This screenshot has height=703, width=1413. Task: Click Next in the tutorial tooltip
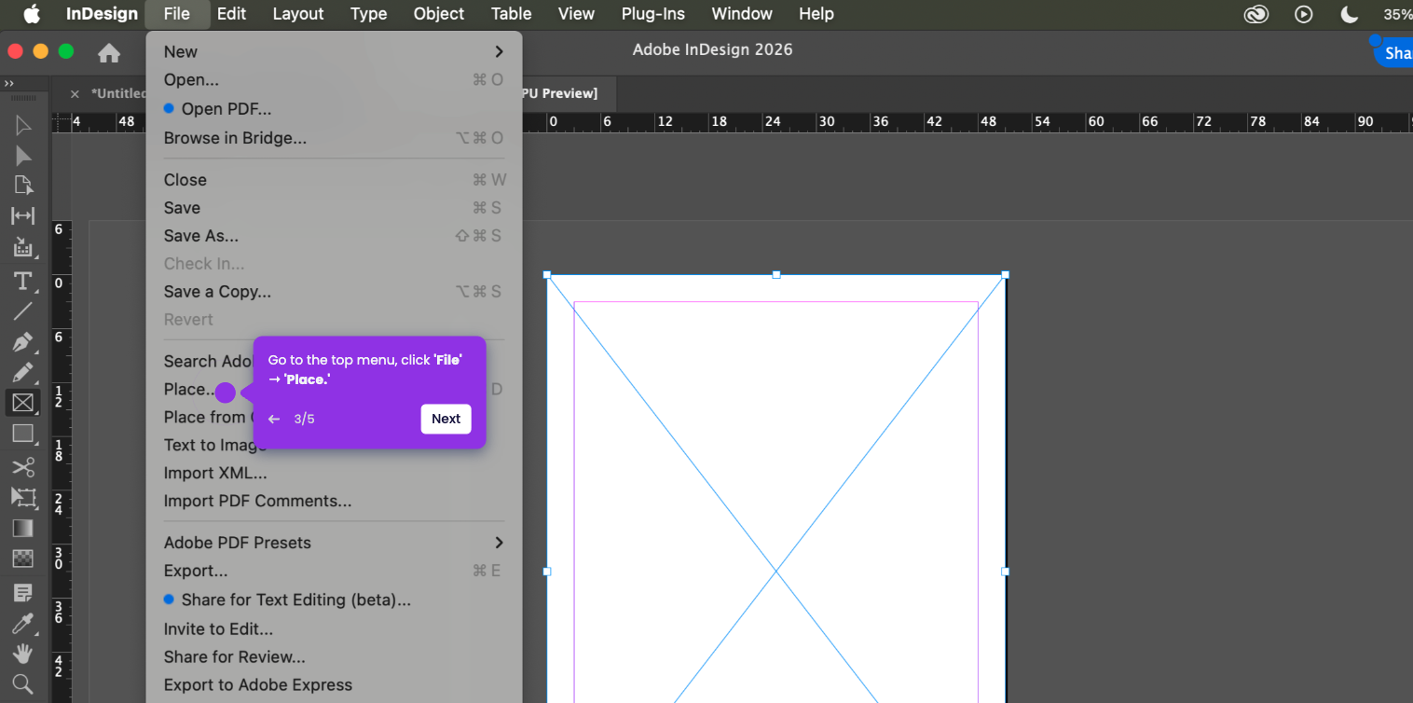446,419
